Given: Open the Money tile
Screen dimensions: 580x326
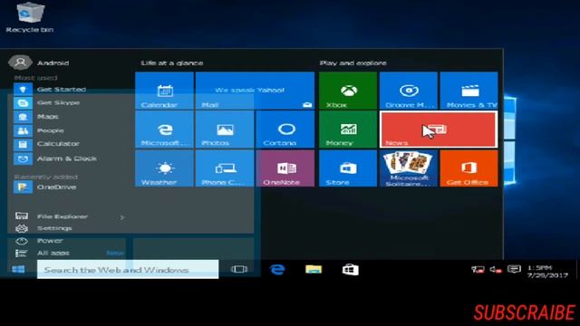Looking at the screenshot, I should point(348,129).
